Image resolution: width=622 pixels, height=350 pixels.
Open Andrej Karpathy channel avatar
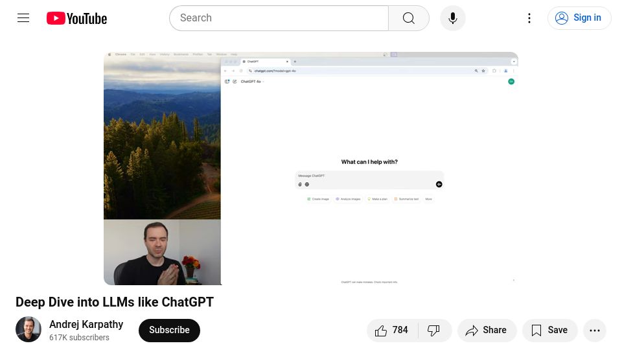coord(28,329)
